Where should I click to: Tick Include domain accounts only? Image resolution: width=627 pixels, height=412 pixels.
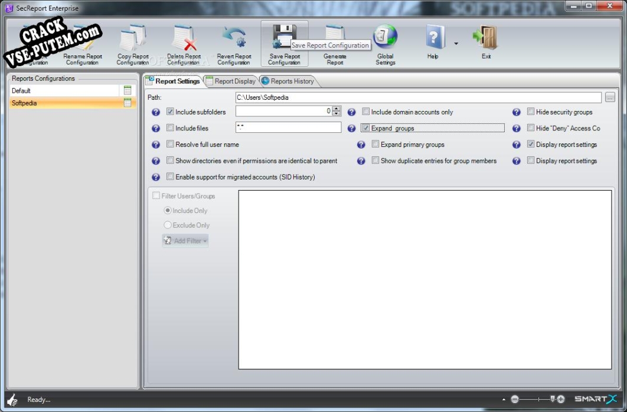(x=366, y=112)
